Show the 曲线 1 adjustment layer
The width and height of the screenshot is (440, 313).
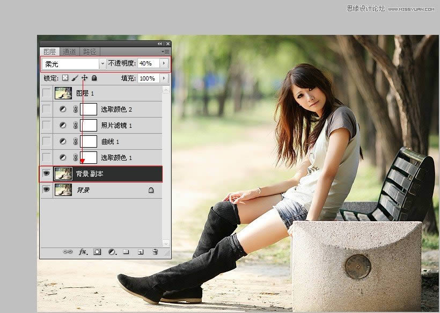click(48, 141)
